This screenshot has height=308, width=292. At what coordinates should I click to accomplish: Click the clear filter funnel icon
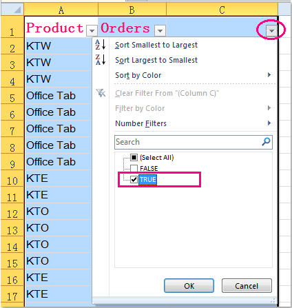pos(101,93)
